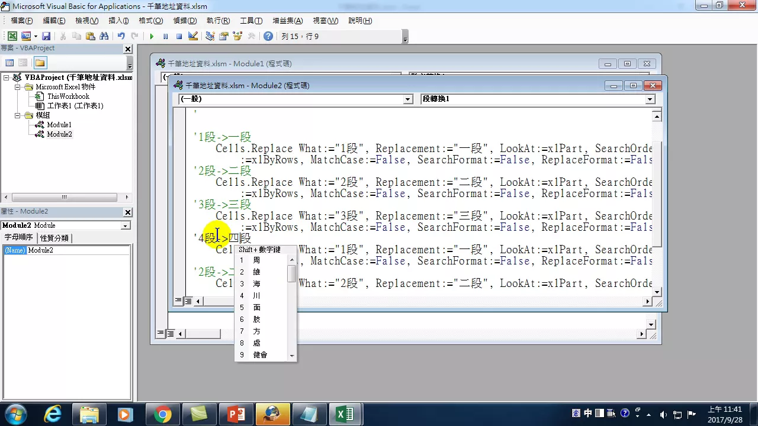Screen dimensions: 758x426
Task: Save the project with the floppy icon
Action: coord(46,36)
